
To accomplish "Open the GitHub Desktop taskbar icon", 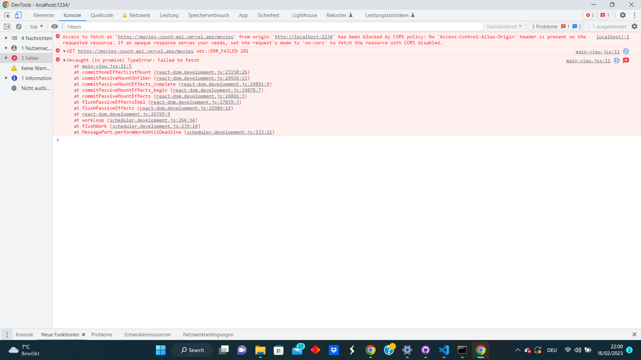I will 426,350.
